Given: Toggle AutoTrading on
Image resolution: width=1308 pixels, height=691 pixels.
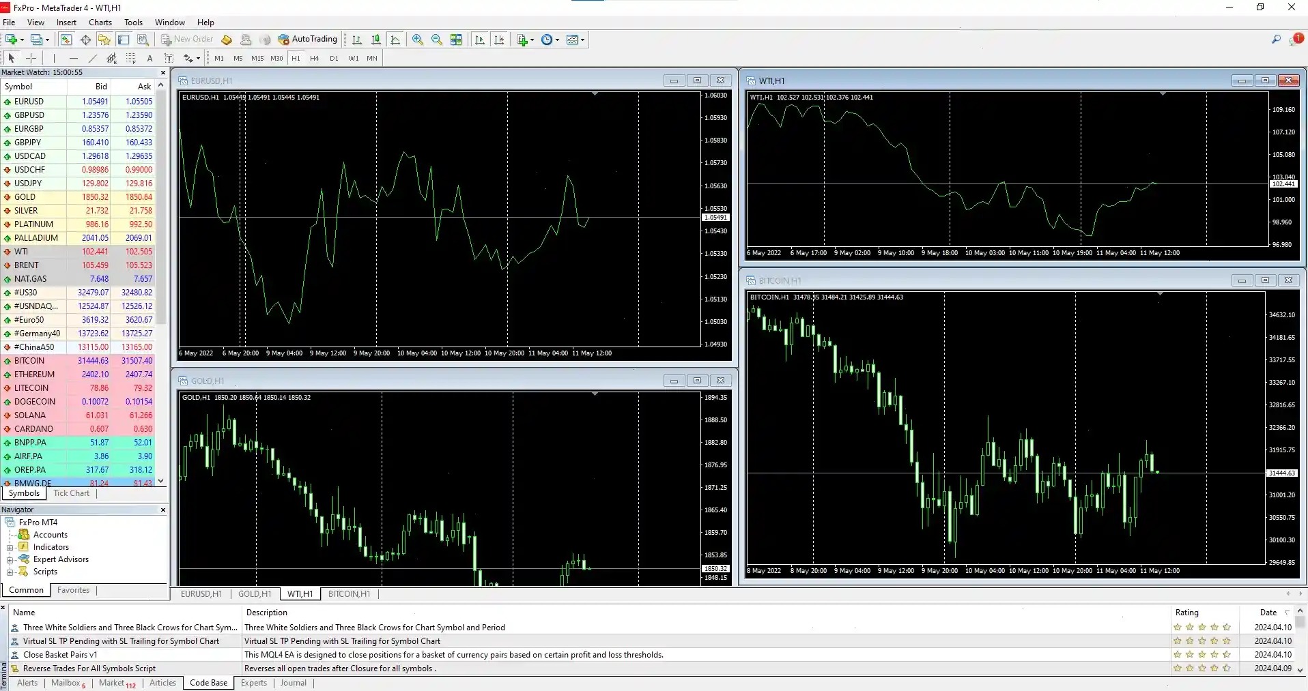Looking at the screenshot, I should [x=309, y=39].
